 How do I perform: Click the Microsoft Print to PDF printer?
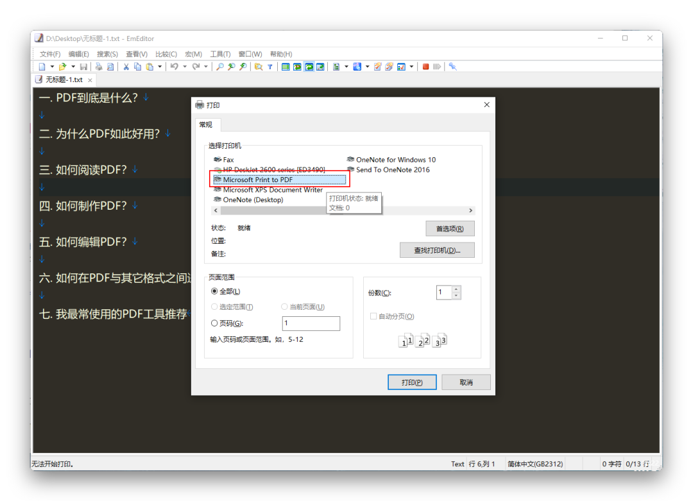279,180
